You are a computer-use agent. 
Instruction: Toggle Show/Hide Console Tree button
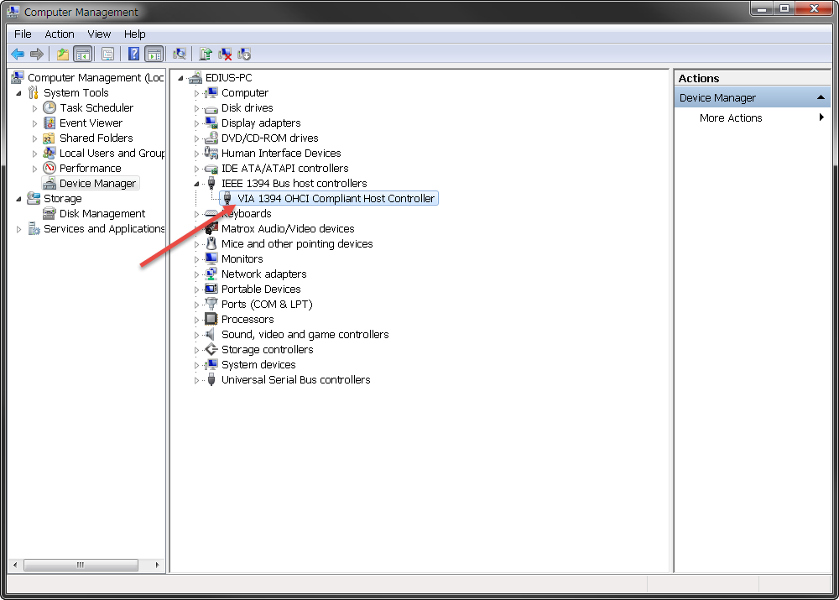(x=83, y=55)
